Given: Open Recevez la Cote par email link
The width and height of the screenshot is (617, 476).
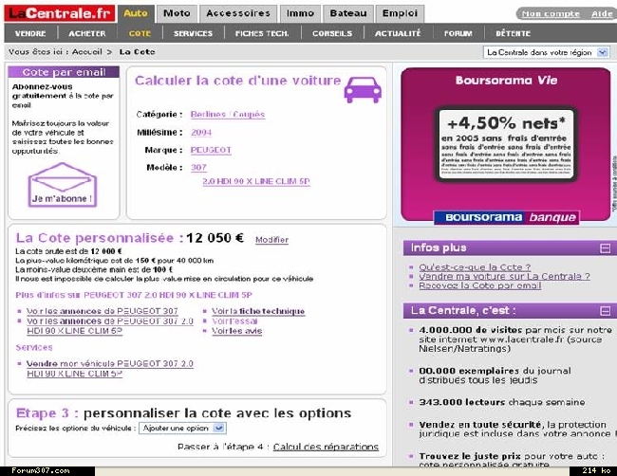Looking at the screenshot, I should pos(479,285).
